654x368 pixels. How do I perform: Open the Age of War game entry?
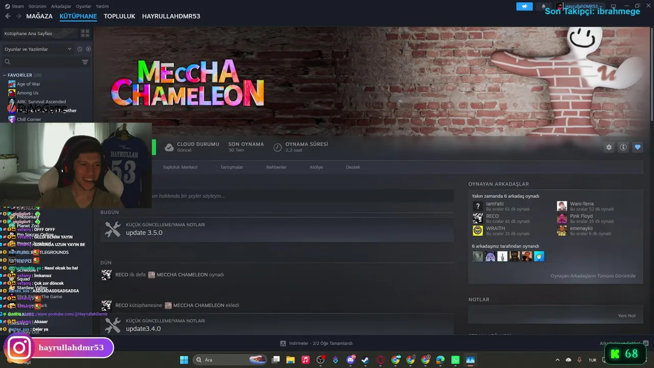[x=28, y=84]
